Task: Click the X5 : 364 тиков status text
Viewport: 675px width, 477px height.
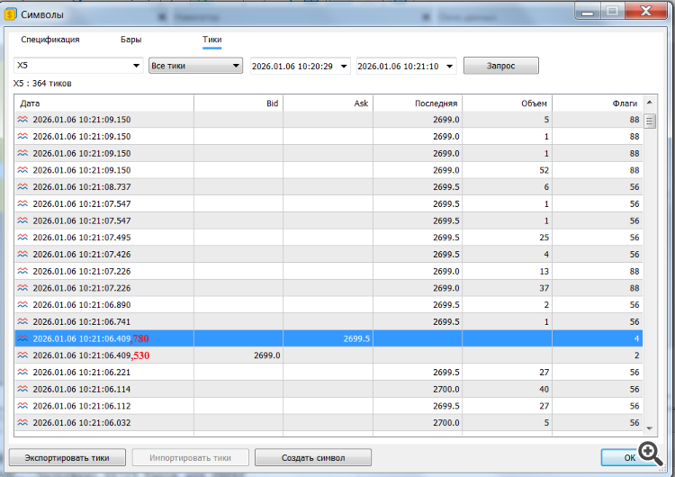Action: (42, 84)
